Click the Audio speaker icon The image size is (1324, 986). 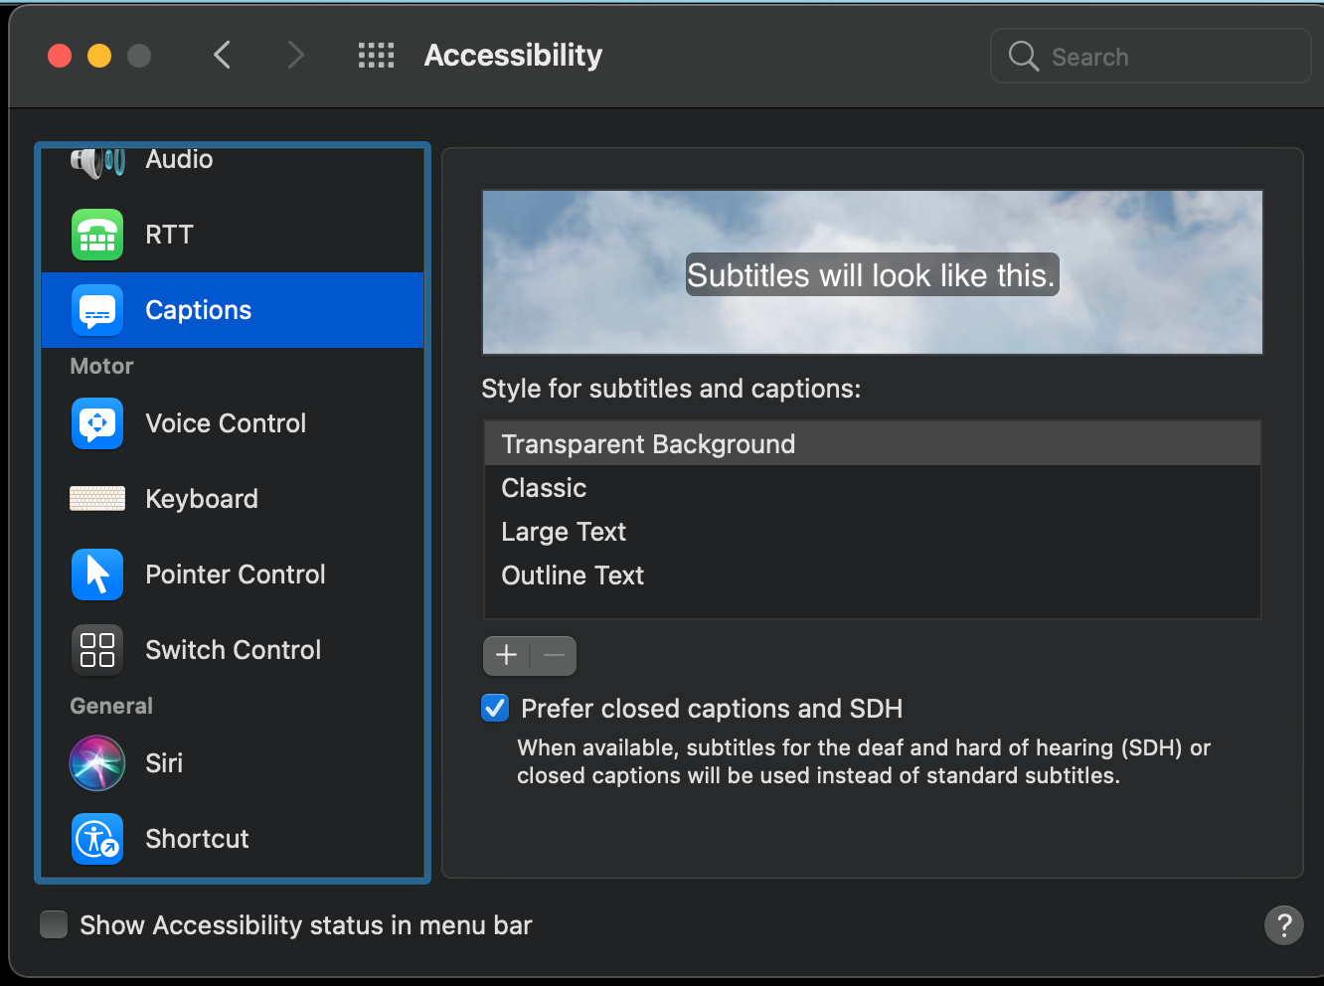pyautogui.click(x=97, y=161)
